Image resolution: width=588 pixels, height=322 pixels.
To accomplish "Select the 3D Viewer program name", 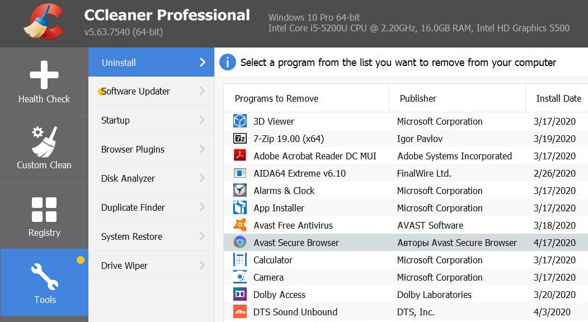I will (274, 121).
